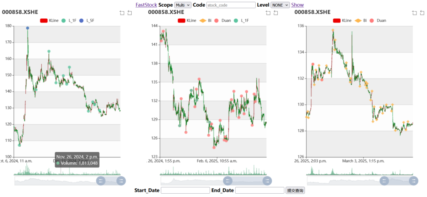Click right slider handle under middle chart
This screenshot has height=197, width=427.
[267, 181]
